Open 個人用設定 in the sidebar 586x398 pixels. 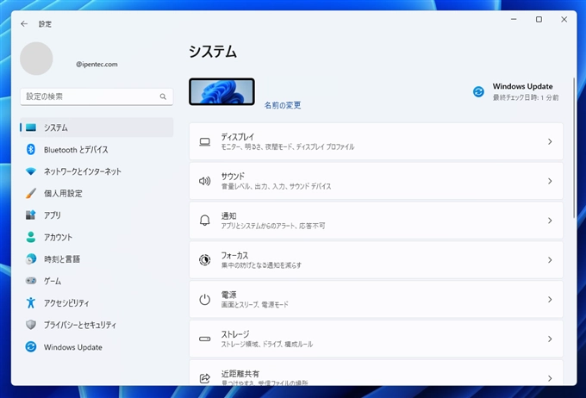pos(97,193)
